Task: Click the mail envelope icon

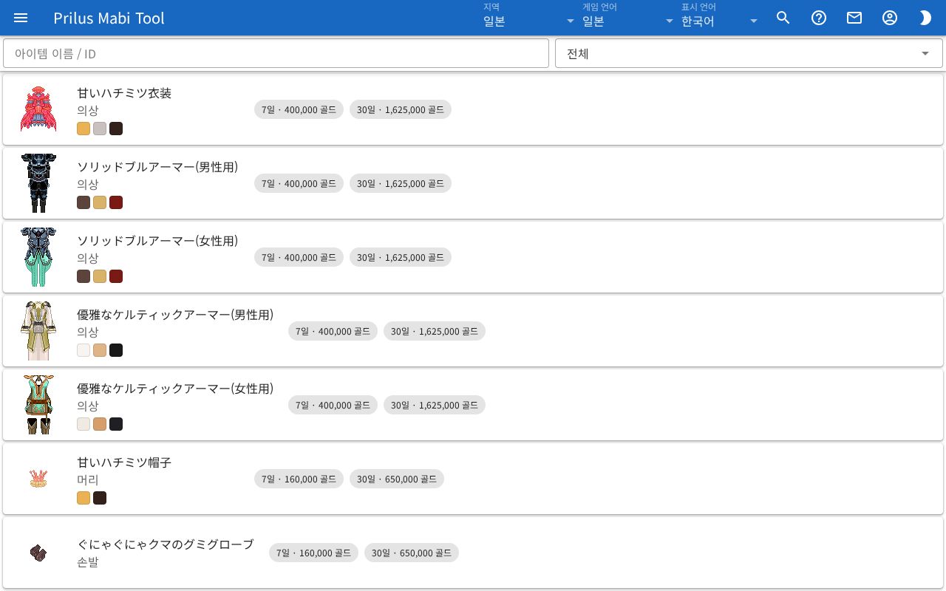Action: tap(854, 18)
